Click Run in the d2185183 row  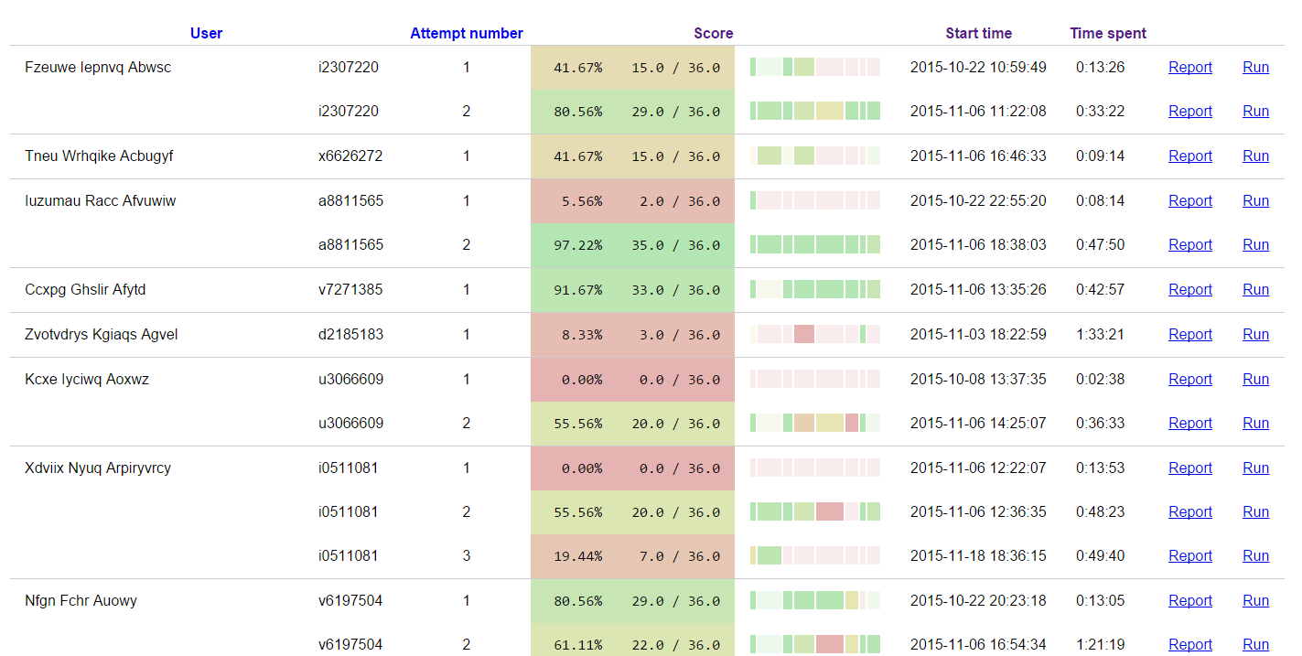1255,335
